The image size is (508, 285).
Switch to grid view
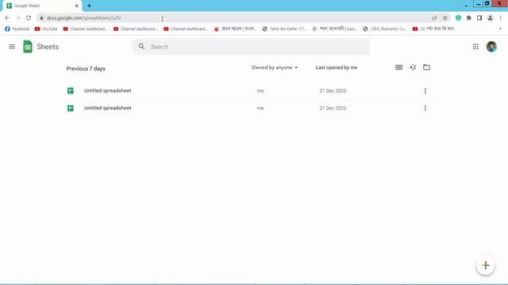click(398, 67)
